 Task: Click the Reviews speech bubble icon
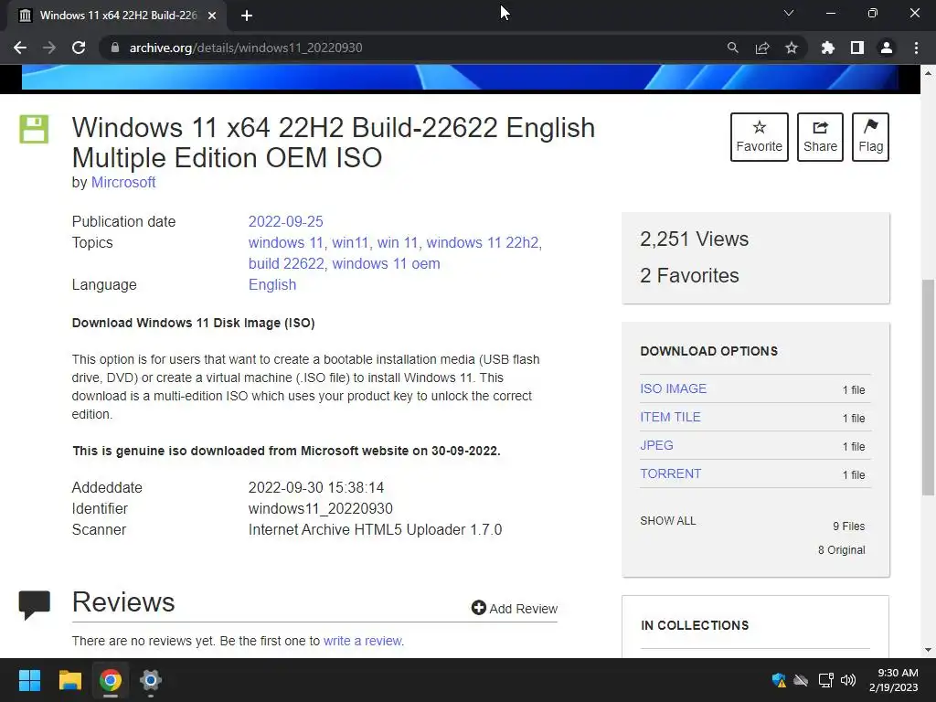click(x=34, y=605)
